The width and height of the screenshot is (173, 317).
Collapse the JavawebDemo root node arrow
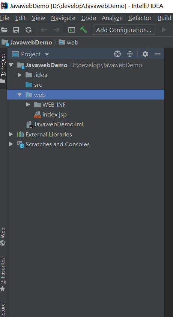(x=11, y=65)
